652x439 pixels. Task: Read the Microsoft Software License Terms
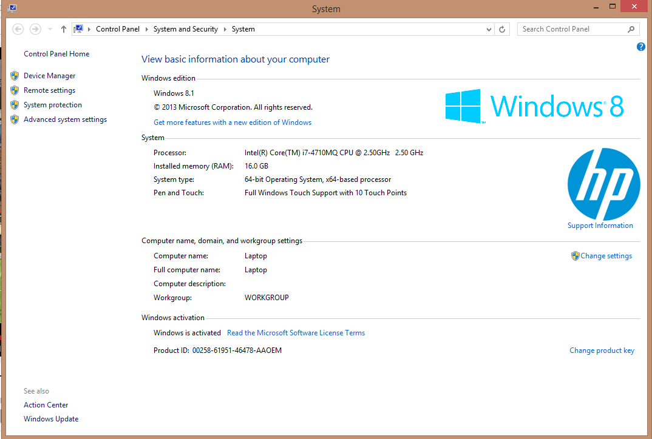(296, 333)
